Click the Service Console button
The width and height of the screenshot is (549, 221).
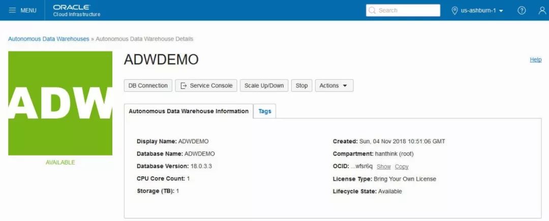tap(206, 85)
